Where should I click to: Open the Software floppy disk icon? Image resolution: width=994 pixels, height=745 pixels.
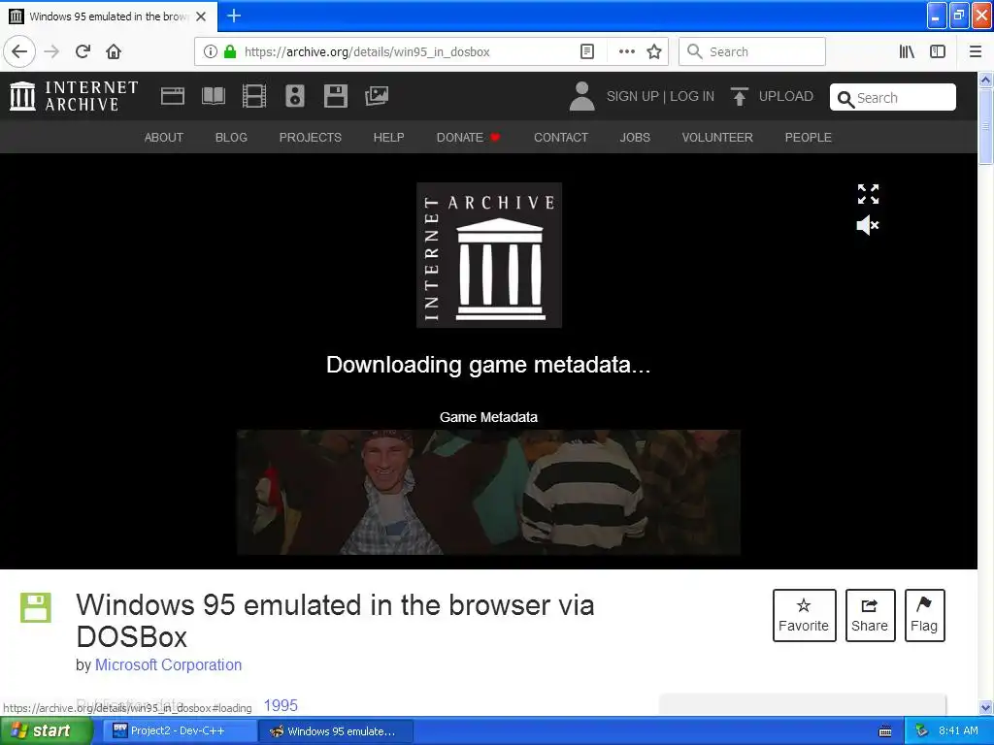click(x=335, y=96)
